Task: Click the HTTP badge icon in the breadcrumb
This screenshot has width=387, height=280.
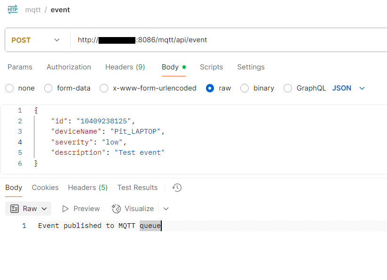Action: pyautogui.click(x=12, y=9)
